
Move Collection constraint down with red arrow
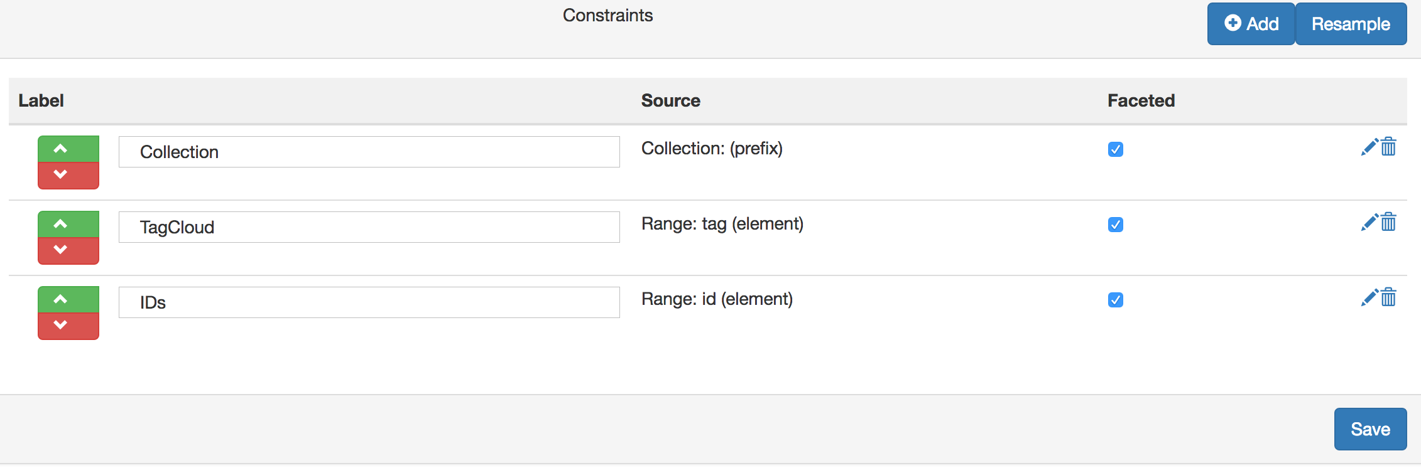tap(68, 175)
